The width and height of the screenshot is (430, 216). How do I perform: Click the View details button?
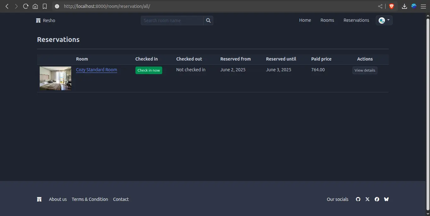[364, 70]
